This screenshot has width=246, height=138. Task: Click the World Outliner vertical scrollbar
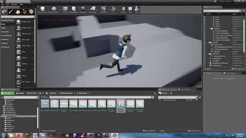[244, 35]
